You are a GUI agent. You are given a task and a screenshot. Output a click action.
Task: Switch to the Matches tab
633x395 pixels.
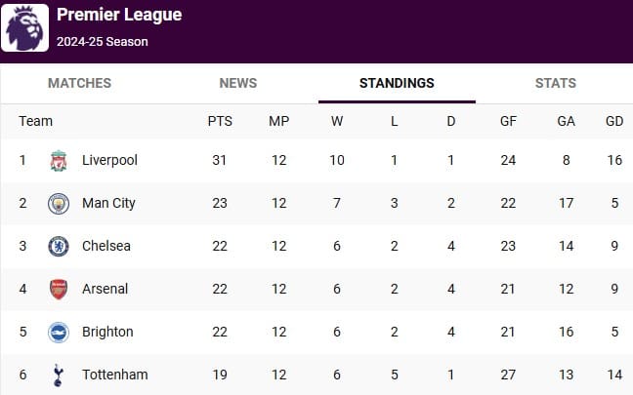[x=79, y=83]
